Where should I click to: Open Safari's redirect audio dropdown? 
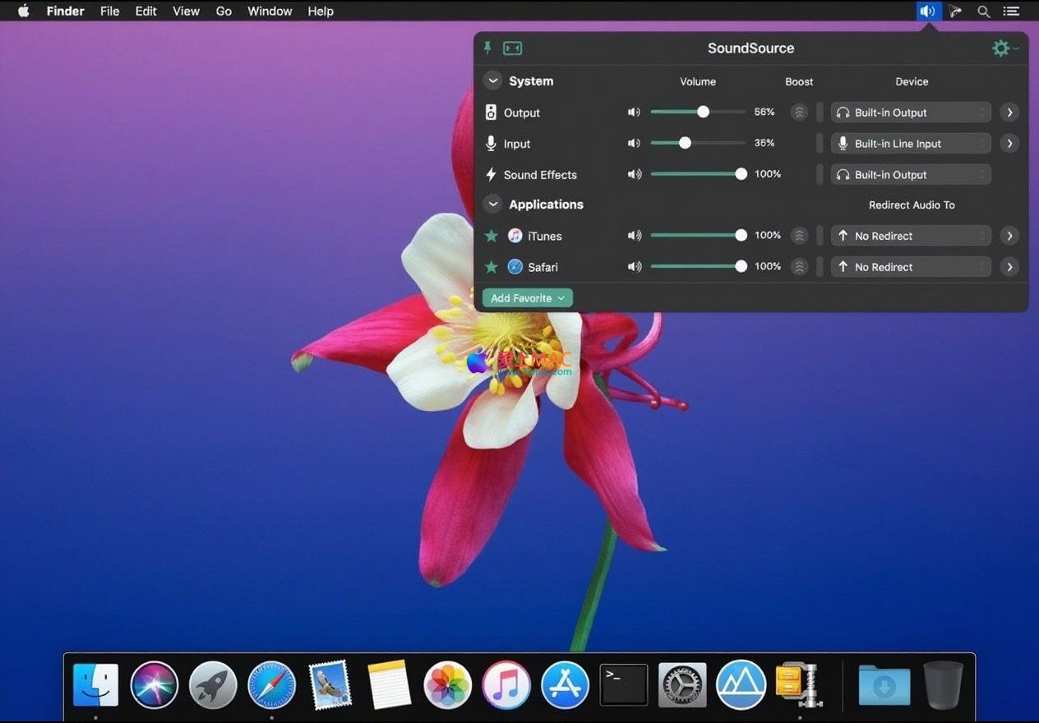coord(911,267)
